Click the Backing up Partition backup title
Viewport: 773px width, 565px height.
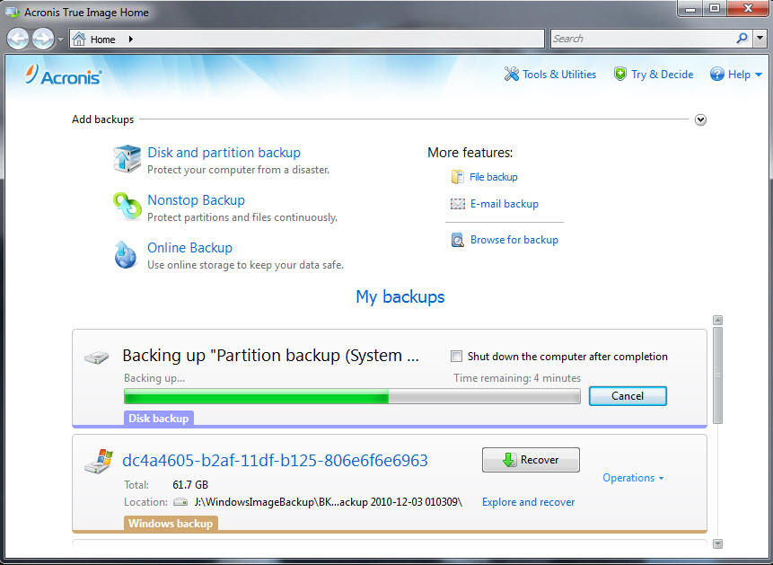point(270,356)
